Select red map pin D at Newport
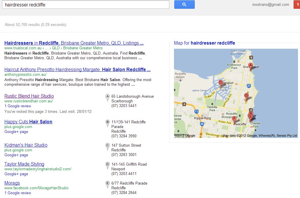300x198 pixels. tap(220, 84)
